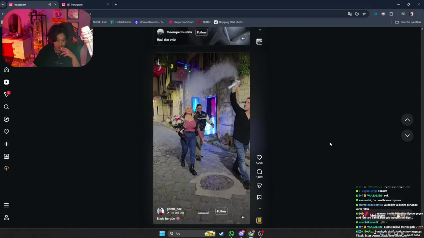Open the StreamElements bookmark

point(149,22)
